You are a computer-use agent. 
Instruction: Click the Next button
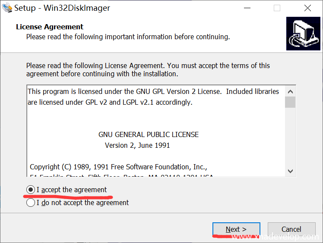(236, 229)
